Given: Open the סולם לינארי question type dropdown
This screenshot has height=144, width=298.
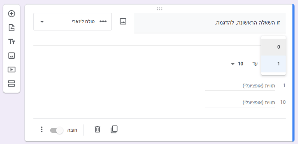Looking at the screenshot, I should coord(72,21).
